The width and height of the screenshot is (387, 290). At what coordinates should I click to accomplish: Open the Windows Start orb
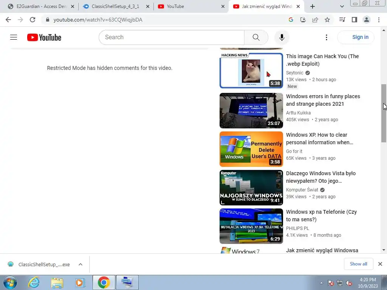point(10,282)
